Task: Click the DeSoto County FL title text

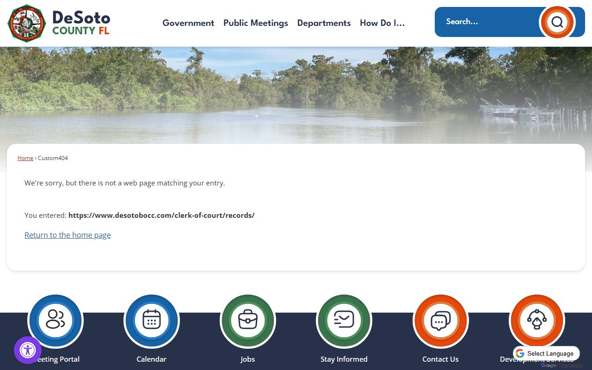Action: point(81,24)
